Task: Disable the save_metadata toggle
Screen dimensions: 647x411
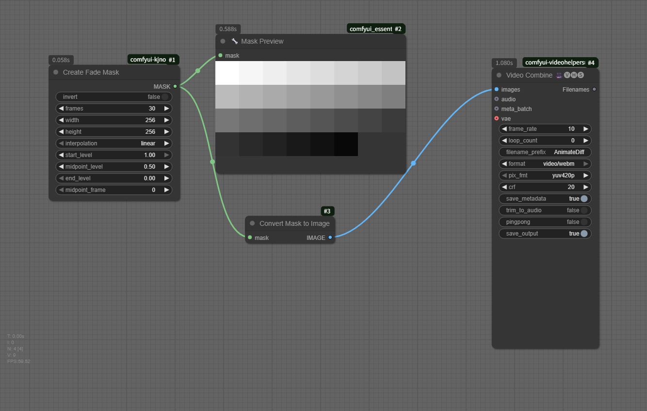Action: coord(584,199)
